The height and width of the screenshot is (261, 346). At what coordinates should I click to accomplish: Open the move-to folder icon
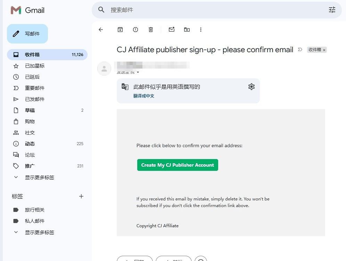pos(187,30)
